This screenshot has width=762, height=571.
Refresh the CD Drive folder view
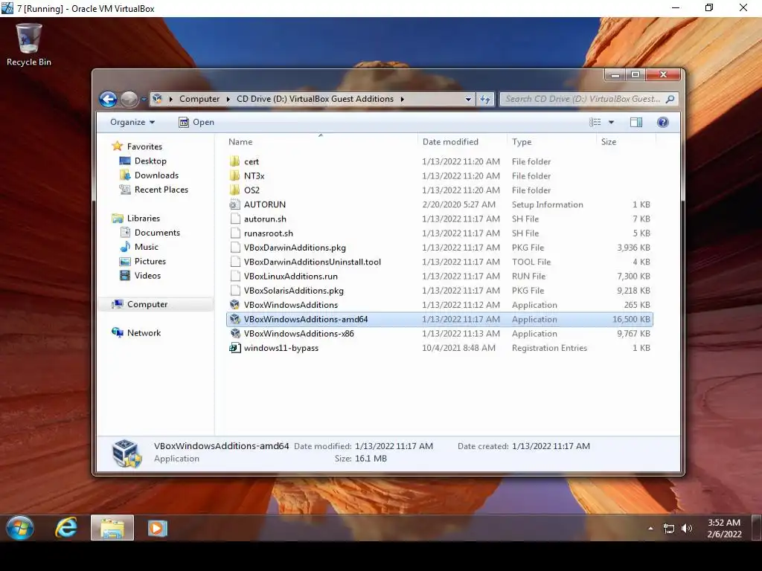point(485,99)
